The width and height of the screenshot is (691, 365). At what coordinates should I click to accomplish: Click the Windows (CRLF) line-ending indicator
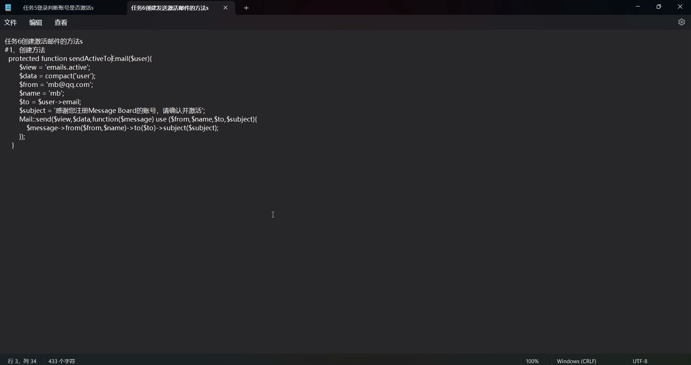(576, 361)
